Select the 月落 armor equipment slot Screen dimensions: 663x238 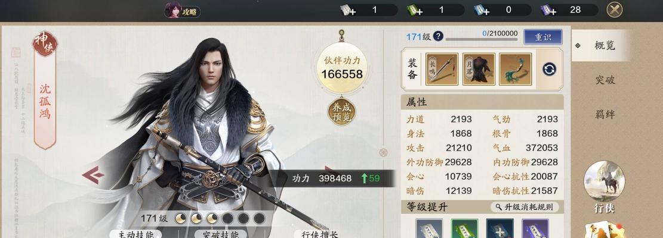tap(479, 69)
